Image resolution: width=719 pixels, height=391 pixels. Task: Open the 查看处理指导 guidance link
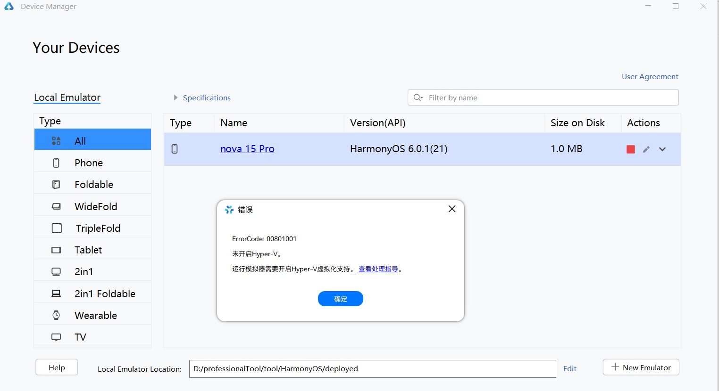378,269
